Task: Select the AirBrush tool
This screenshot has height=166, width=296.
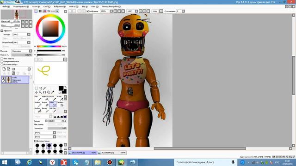Action: click(x=45, y=98)
